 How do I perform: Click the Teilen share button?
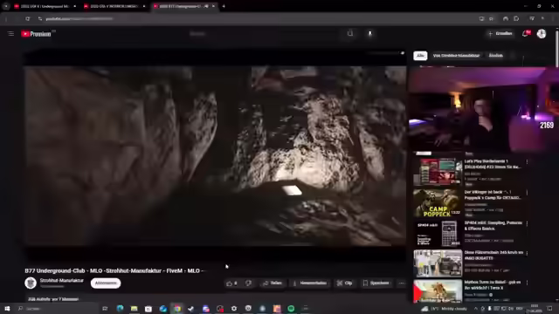click(x=273, y=283)
